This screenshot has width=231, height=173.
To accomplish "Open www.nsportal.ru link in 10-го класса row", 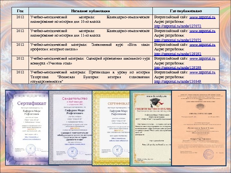I will (202, 17).
